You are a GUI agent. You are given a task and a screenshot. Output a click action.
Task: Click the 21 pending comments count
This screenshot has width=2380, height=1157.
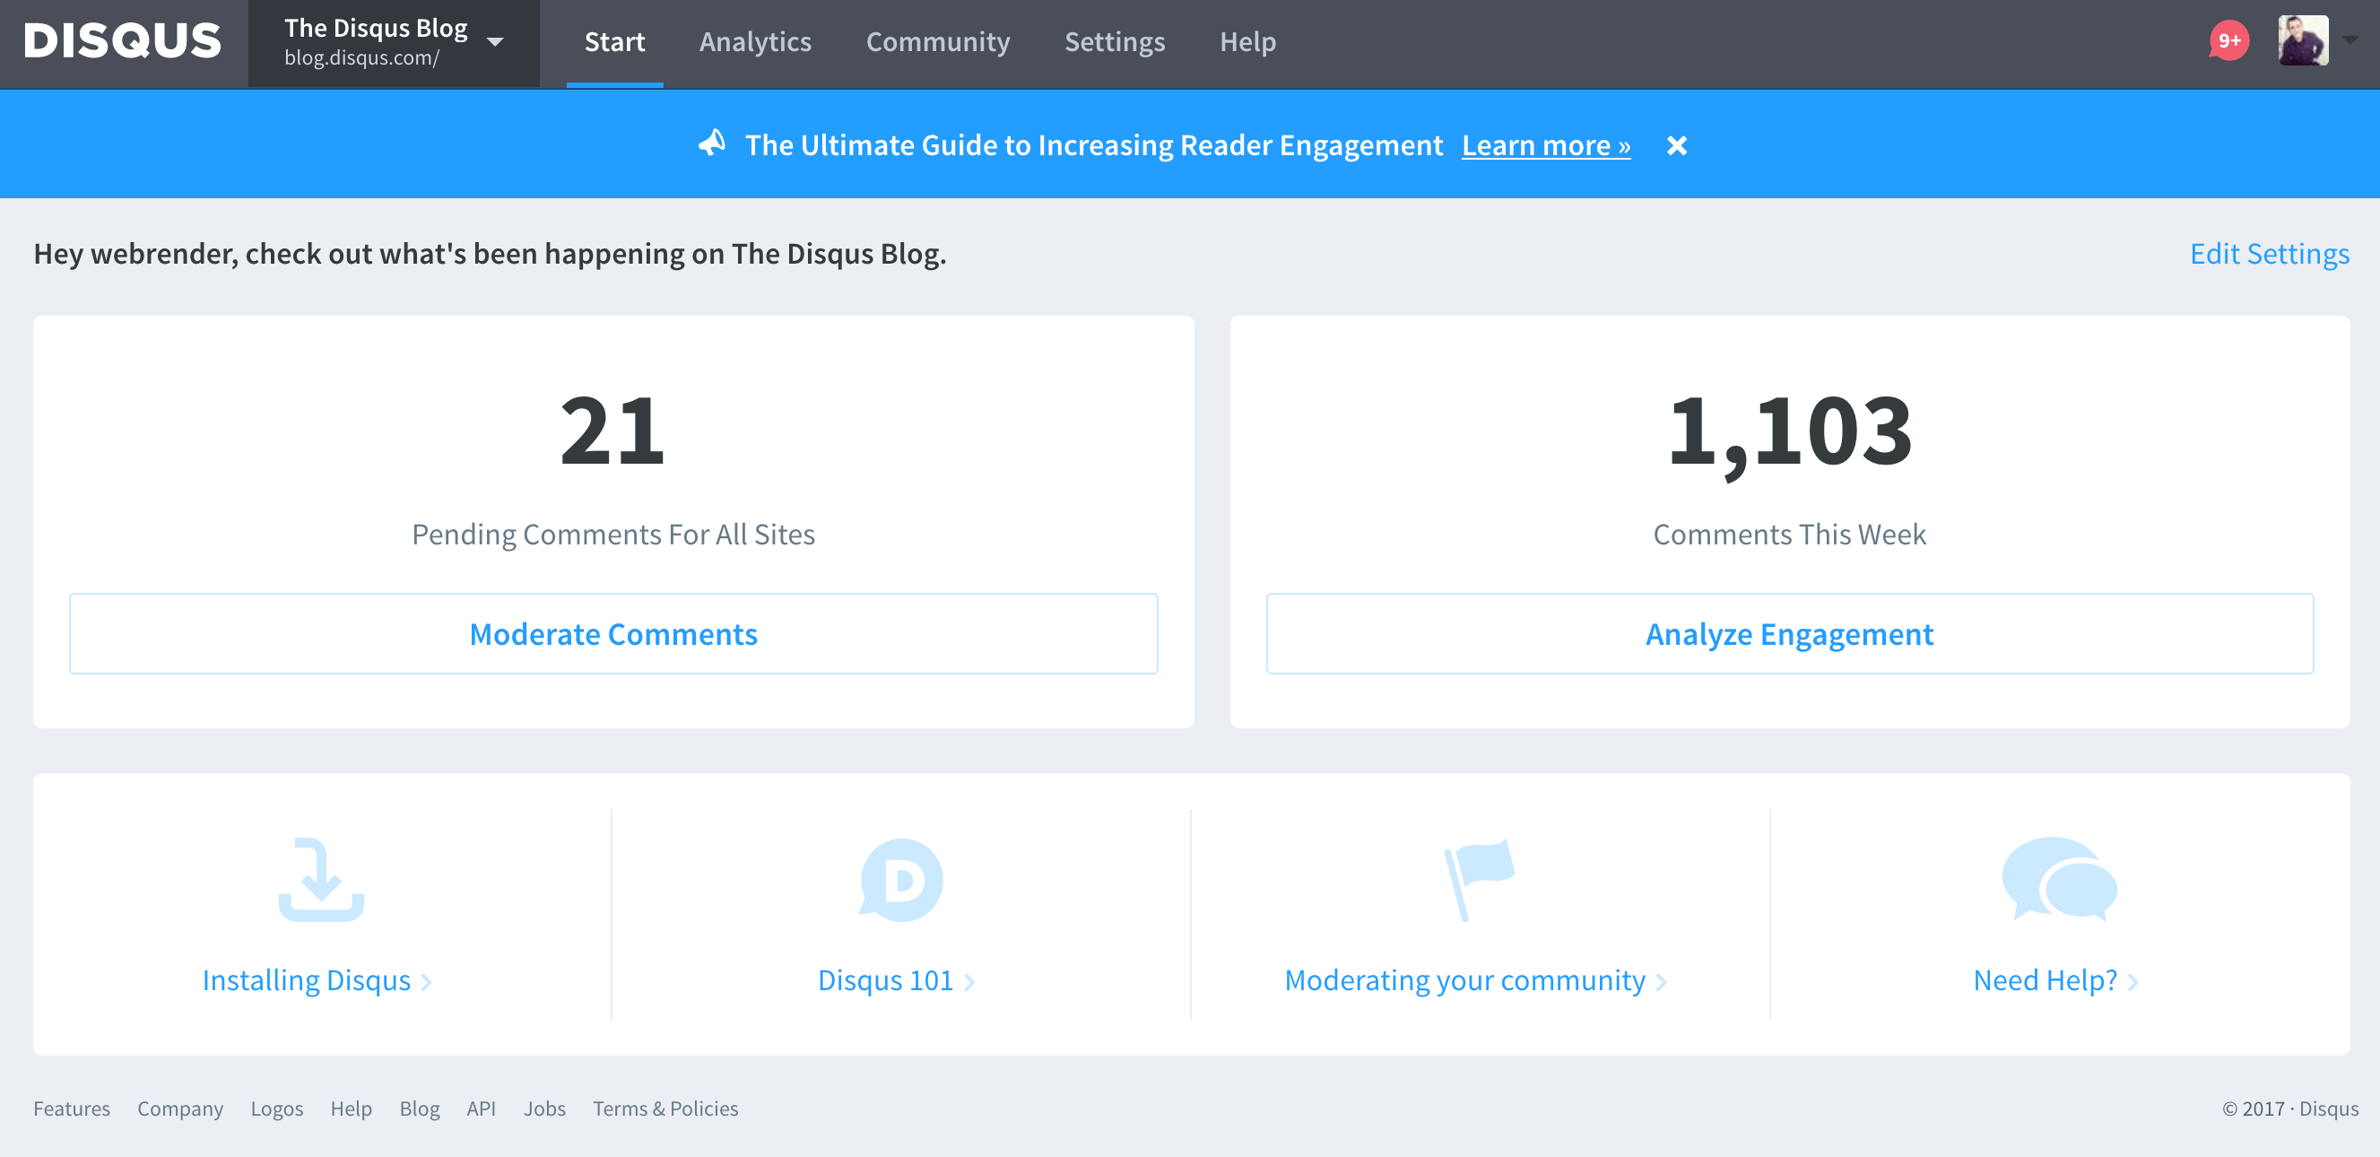click(x=612, y=430)
